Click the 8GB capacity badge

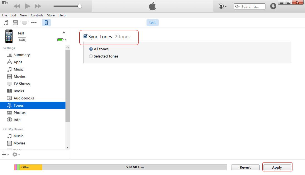point(22,40)
